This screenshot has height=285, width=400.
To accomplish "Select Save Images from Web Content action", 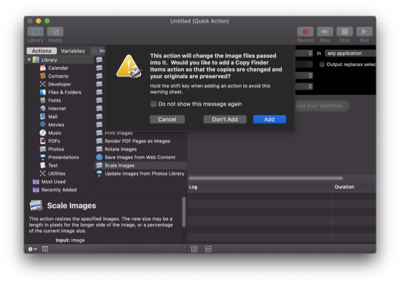I will [x=140, y=157].
